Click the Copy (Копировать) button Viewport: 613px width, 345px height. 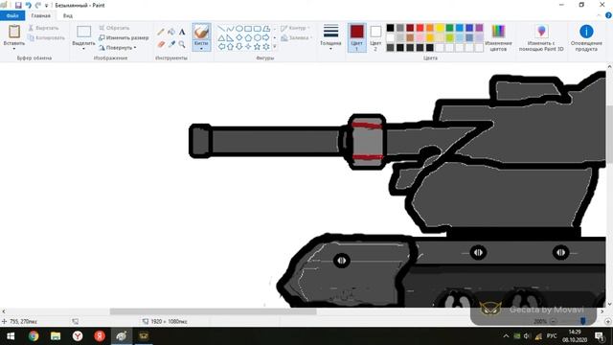[46, 37]
